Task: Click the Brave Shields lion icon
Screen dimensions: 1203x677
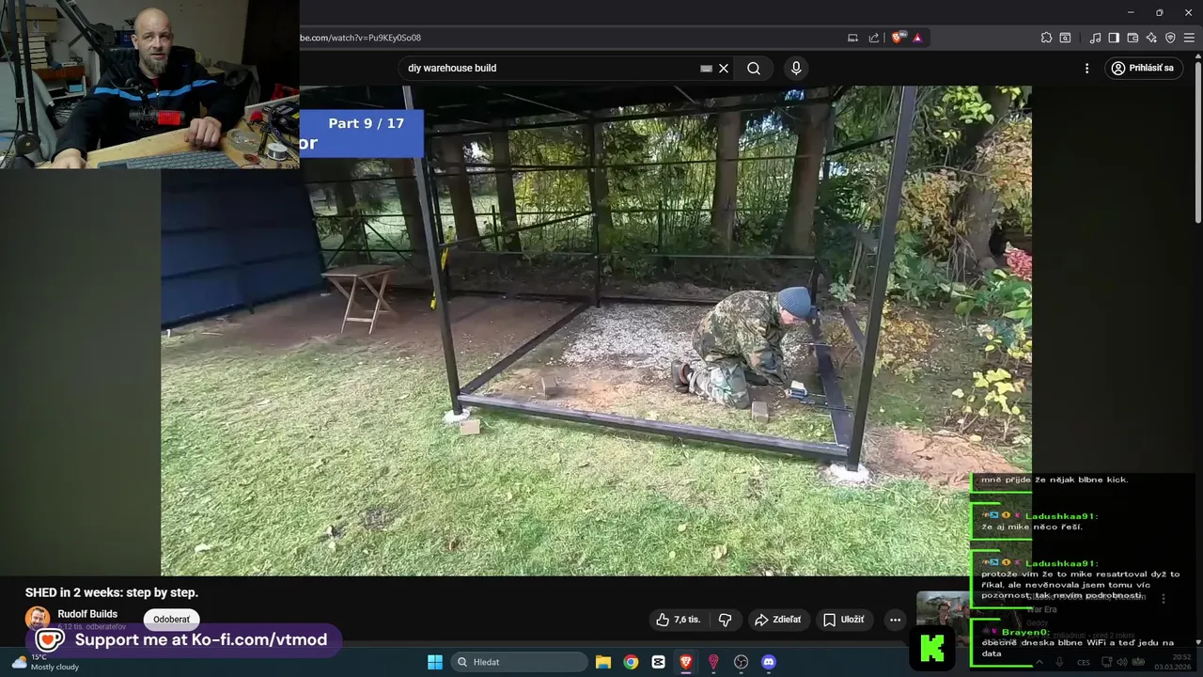Action: pos(898,38)
